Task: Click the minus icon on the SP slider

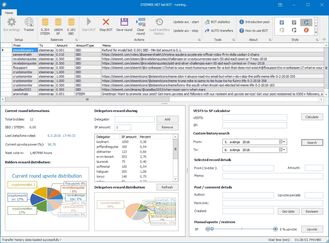Action: point(208,229)
